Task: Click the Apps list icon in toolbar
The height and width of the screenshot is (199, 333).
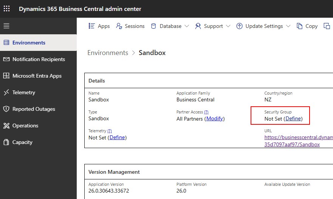Action: (91, 26)
